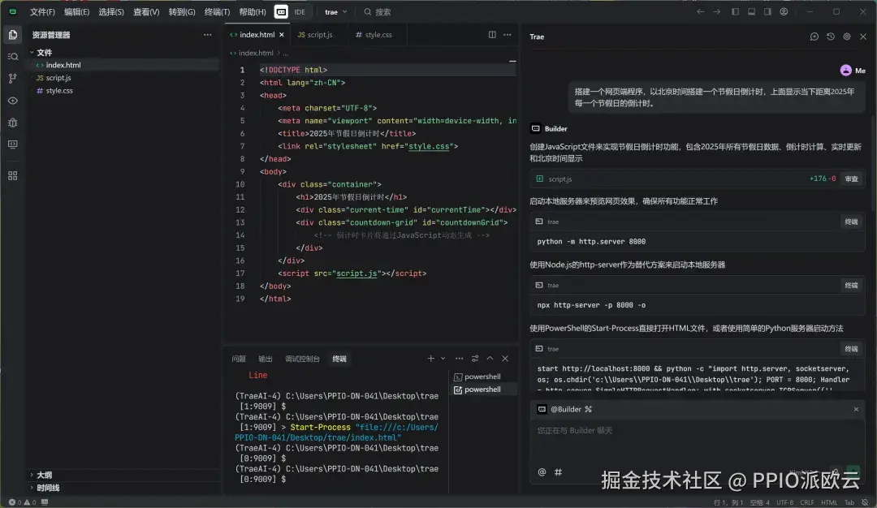Image resolution: width=877 pixels, height=508 pixels.
Task: Open the 查看(V) menu
Action: pyautogui.click(x=146, y=11)
